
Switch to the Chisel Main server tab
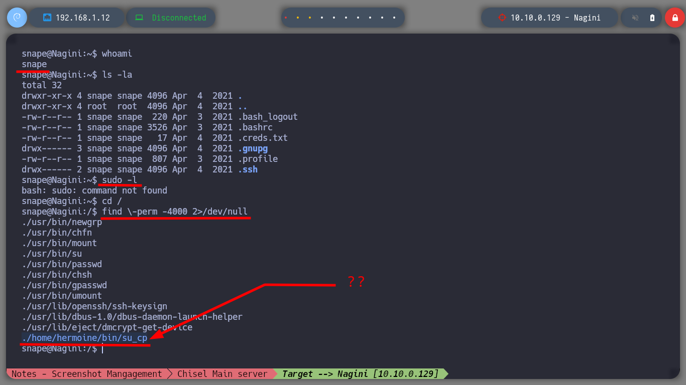[222, 374]
